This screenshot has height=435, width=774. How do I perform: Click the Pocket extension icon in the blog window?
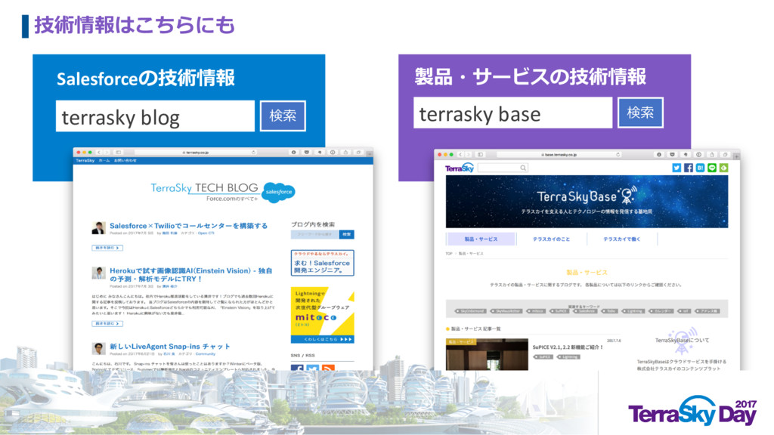tap(307, 153)
